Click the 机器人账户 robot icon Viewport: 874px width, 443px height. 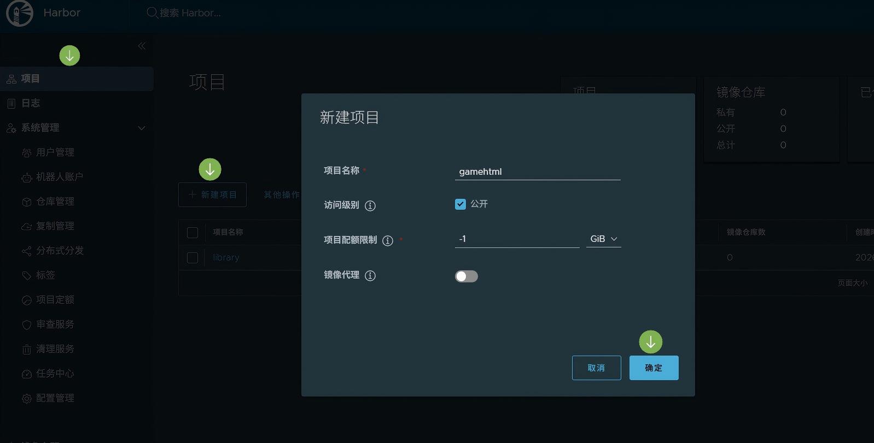click(x=26, y=178)
